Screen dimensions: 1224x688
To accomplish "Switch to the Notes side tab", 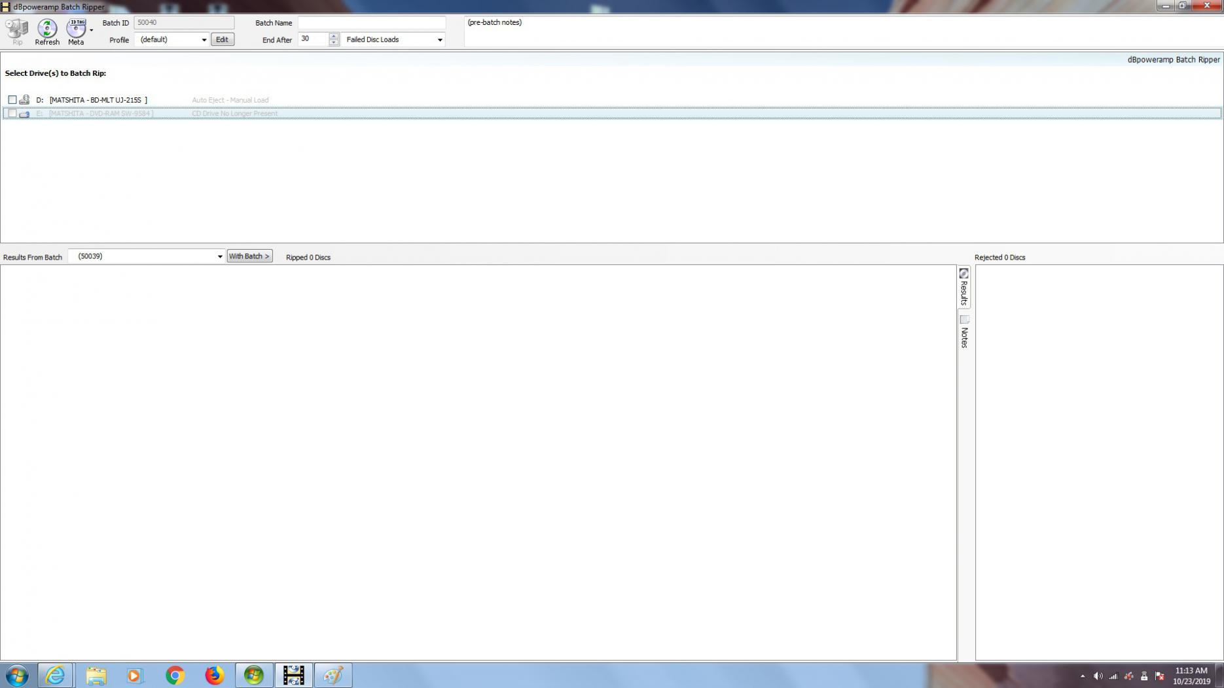I will [x=964, y=332].
